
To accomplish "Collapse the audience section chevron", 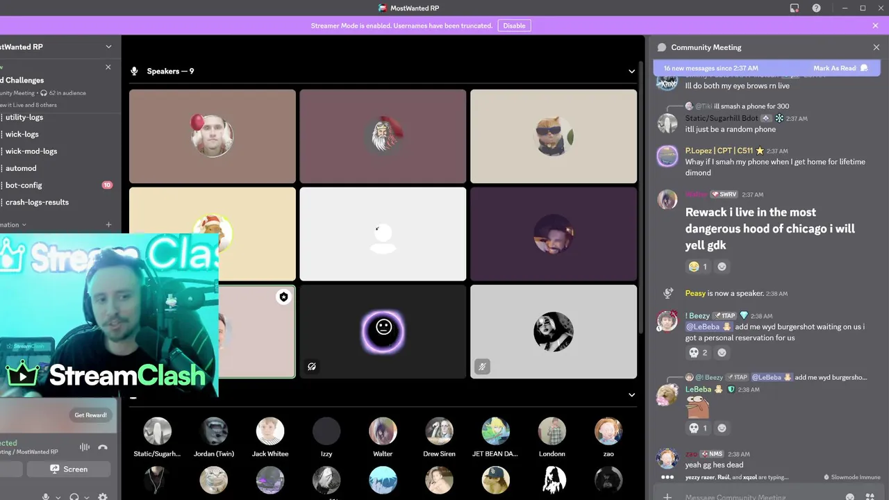I will 631,395.
